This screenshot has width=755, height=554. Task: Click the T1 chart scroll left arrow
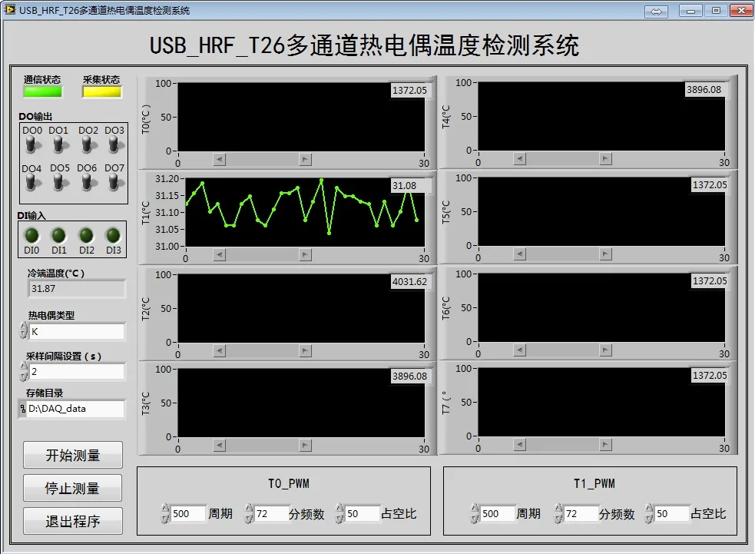220,255
